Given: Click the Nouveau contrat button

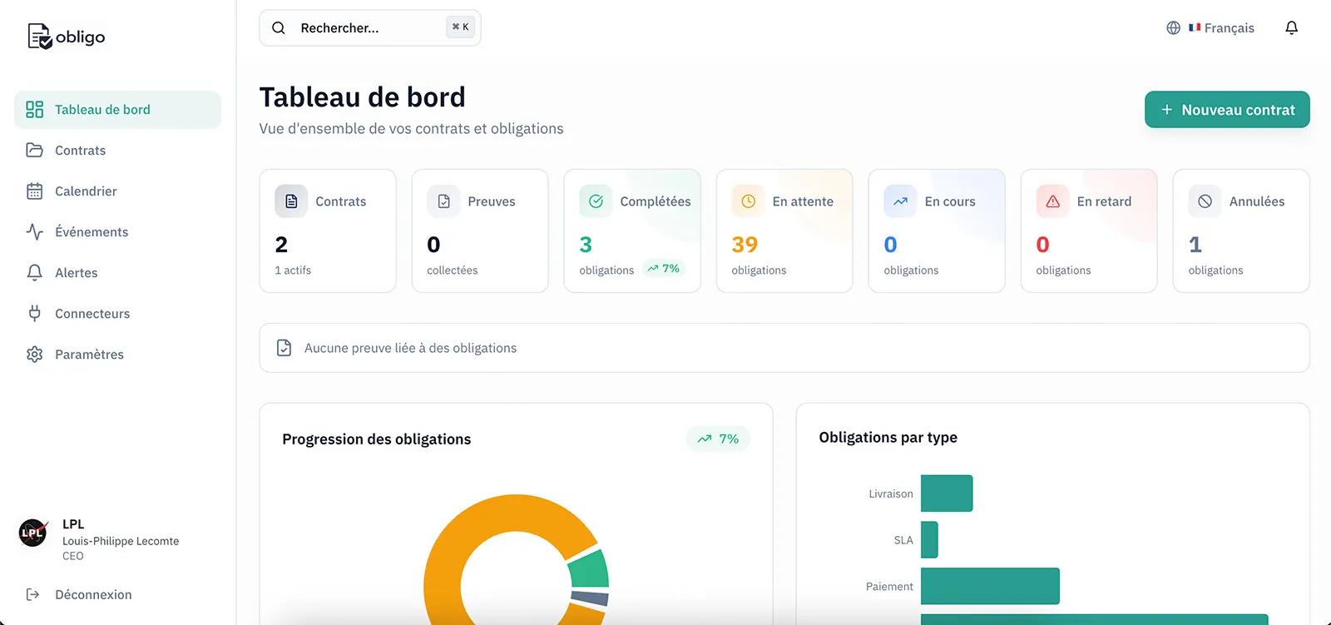Looking at the screenshot, I should [x=1226, y=110].
